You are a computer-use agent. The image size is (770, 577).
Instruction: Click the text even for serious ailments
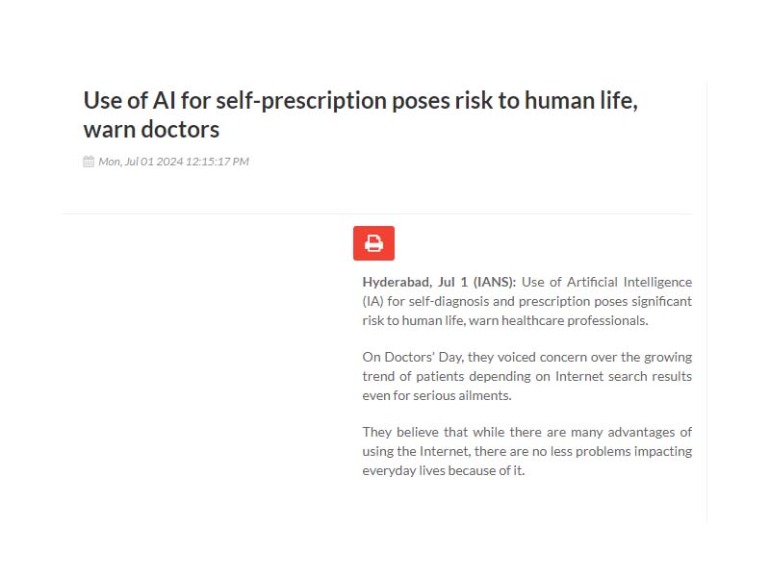click(437, 395)
